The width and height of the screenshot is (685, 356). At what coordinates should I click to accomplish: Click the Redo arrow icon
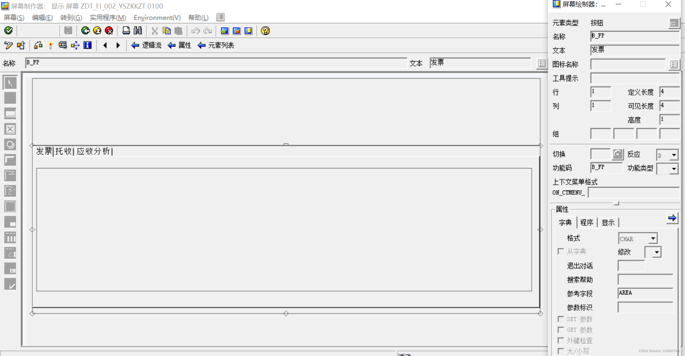(208, 31)
